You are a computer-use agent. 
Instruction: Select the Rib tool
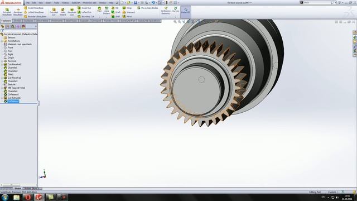pyautogui.click(x=115, y=8)
